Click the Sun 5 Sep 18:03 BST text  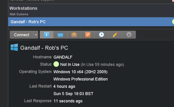[x=73, y=94]
